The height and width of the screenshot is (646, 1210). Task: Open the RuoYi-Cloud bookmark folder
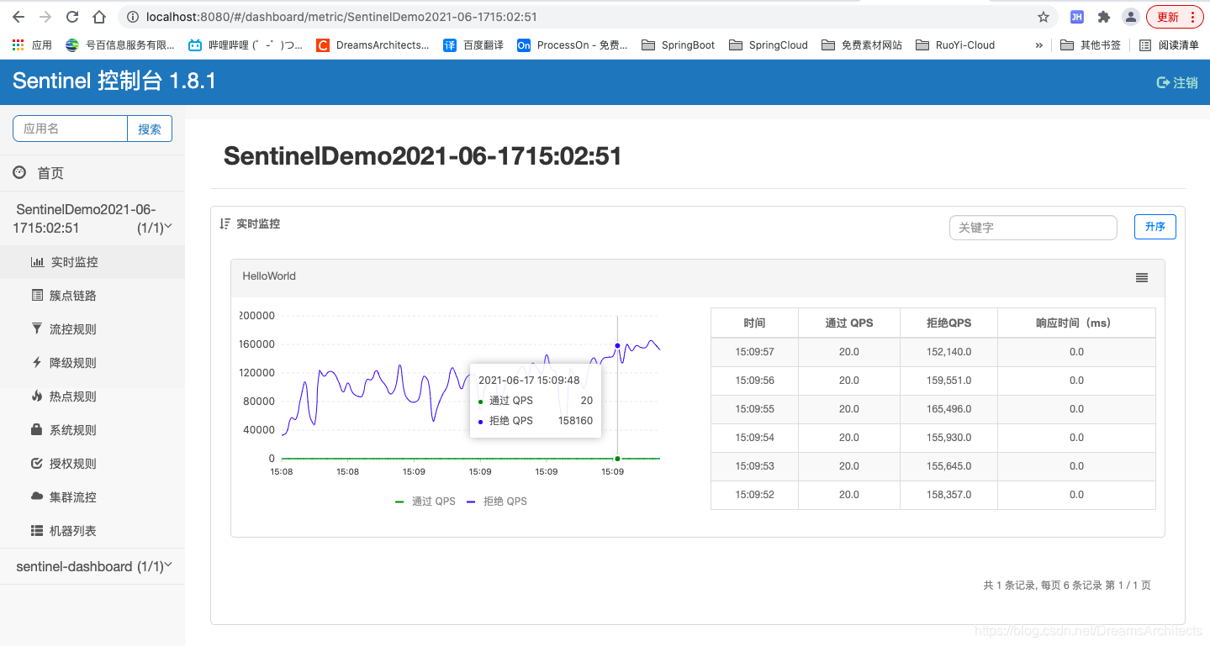coord(955,45)
